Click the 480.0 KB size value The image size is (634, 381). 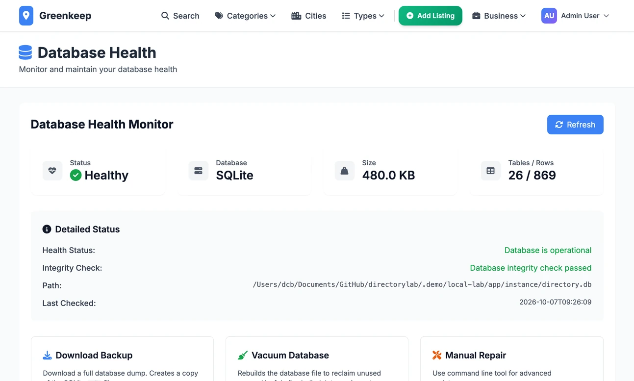point(389,175)
